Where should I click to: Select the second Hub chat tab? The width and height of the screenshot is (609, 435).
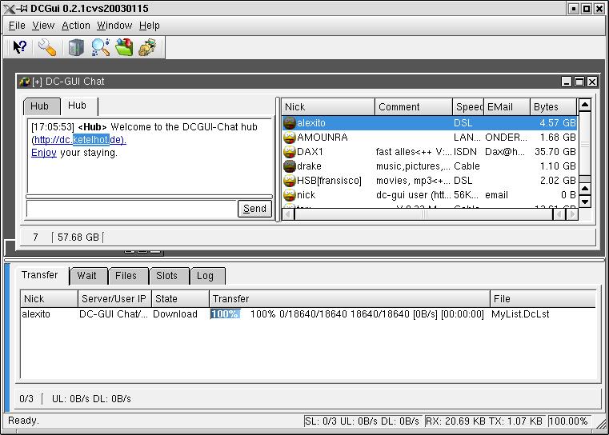pyautogui.click(x=79, y=106)
